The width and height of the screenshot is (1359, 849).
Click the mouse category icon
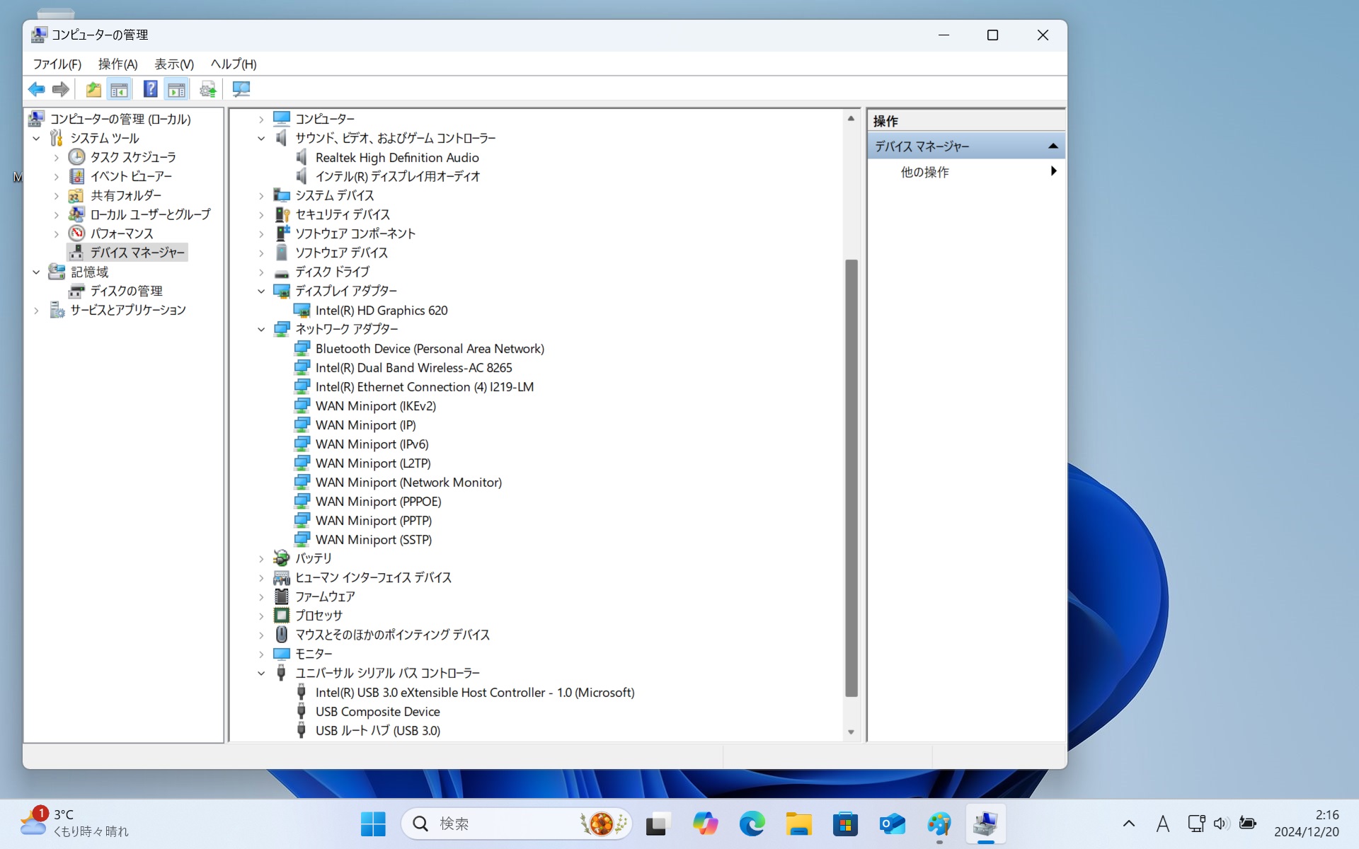(282, 635)
